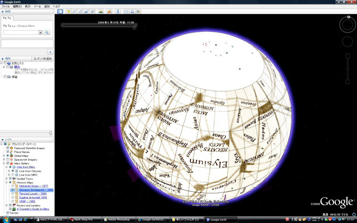Image resolution: width=357 pixels, height=223 pixels.
Task: Select Nathaniel Green 1877 radio button
Action: tap(13, 186)
